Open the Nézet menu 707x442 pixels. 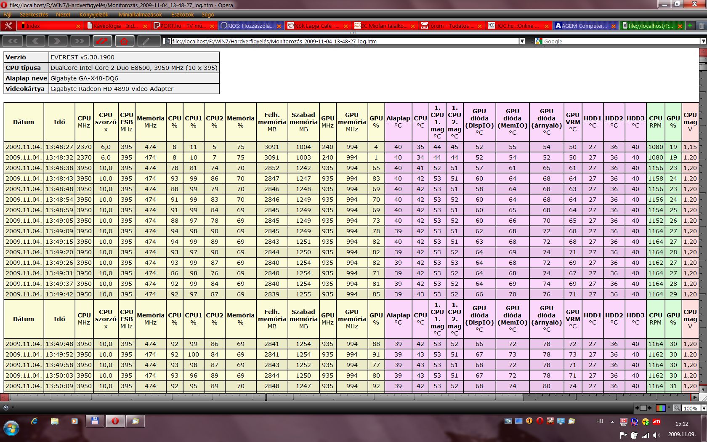pyautogui.click(x=64, y=14)
